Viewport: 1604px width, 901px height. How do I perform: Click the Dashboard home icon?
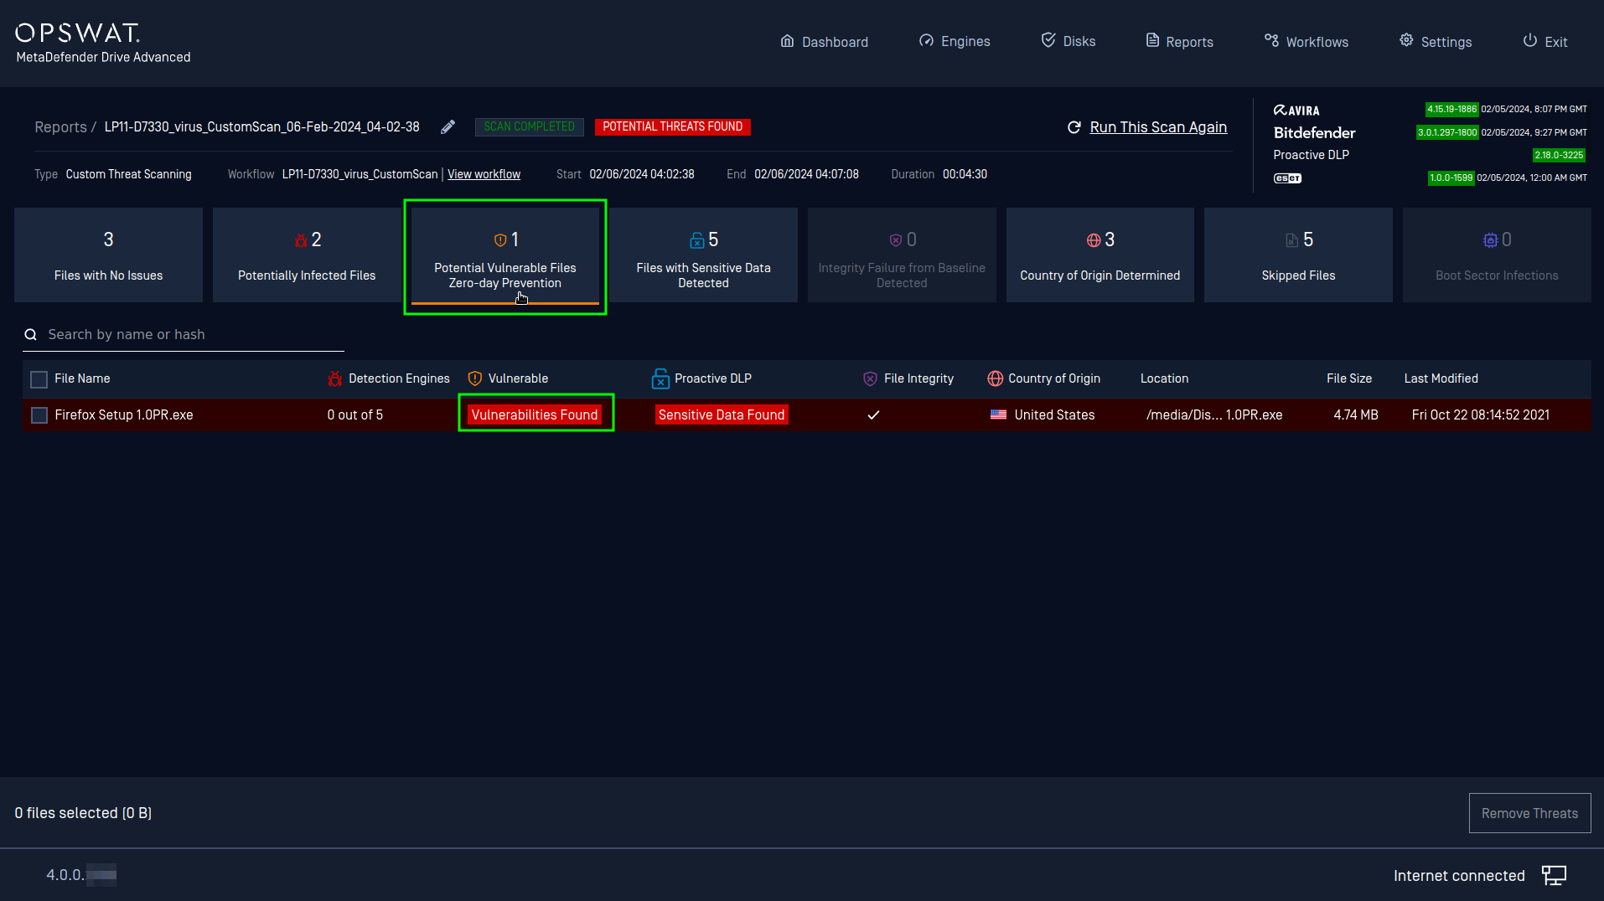tap(787, 41)
